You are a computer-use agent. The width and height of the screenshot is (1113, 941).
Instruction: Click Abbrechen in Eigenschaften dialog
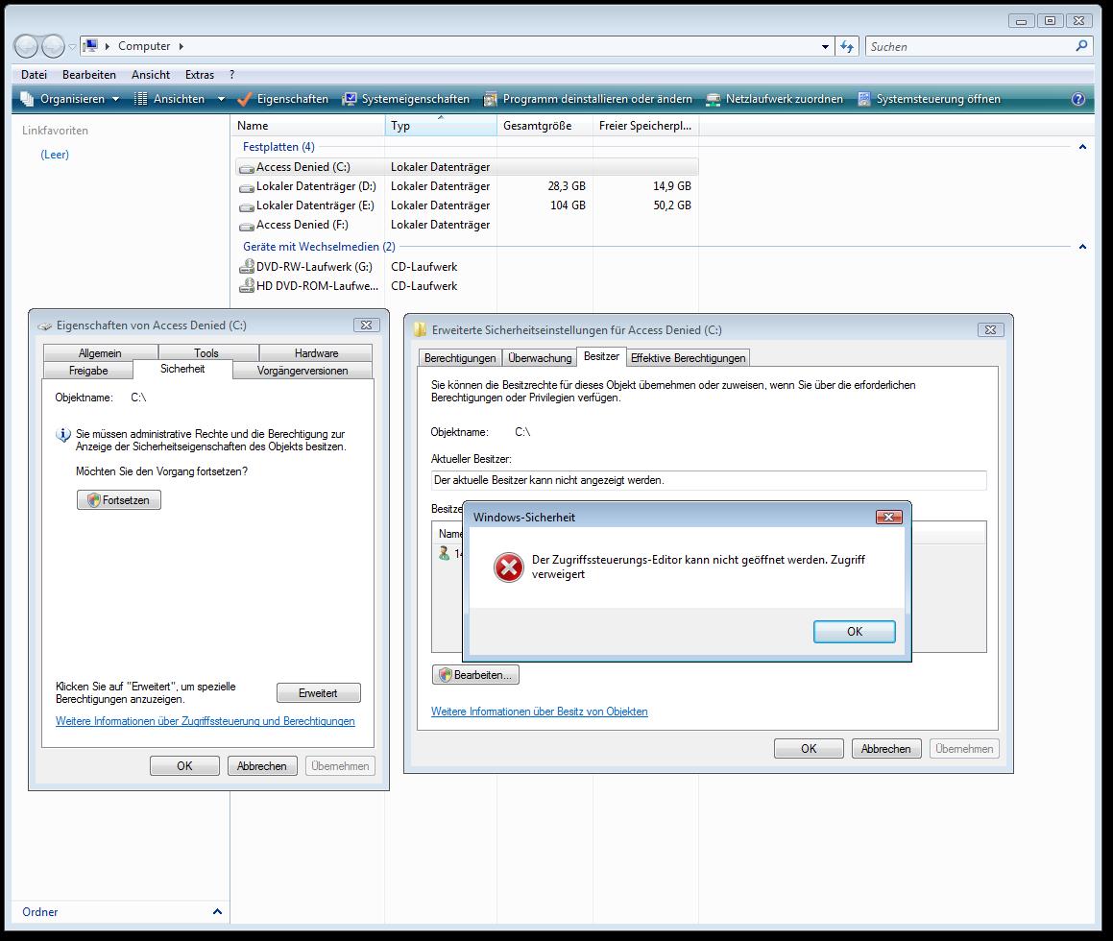262,766
